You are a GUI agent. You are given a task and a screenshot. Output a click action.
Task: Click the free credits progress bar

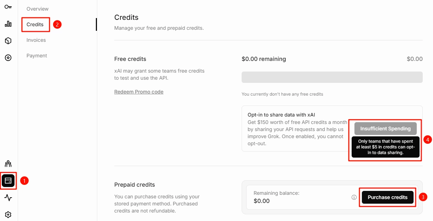pyautogui.click(x=332, y=77)
